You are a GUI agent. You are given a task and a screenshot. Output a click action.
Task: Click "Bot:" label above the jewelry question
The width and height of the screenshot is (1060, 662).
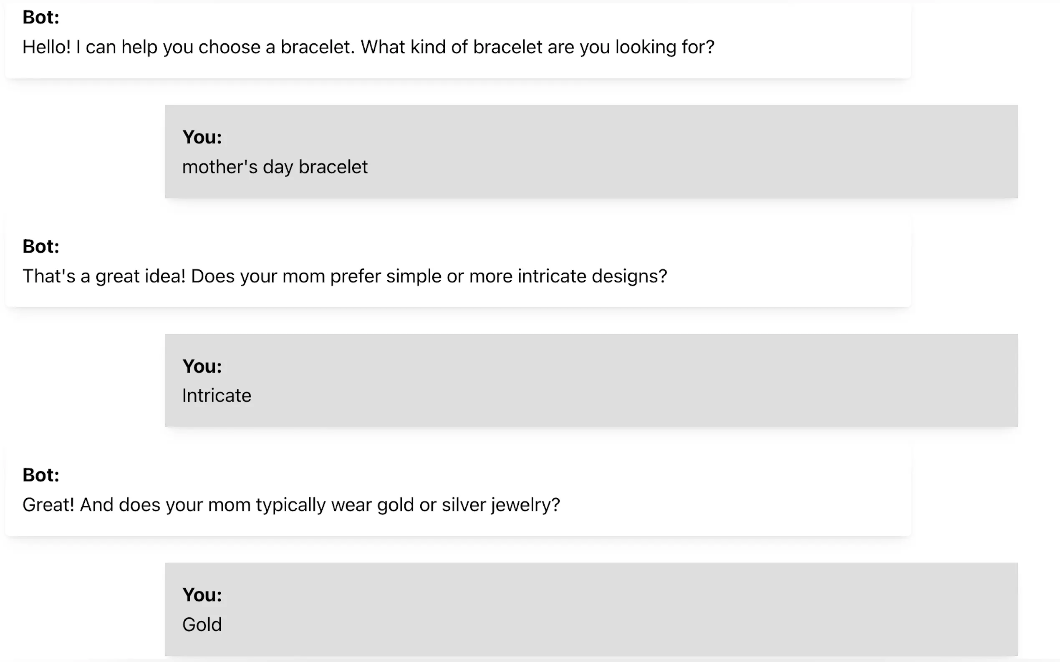(x=41, y=475)
